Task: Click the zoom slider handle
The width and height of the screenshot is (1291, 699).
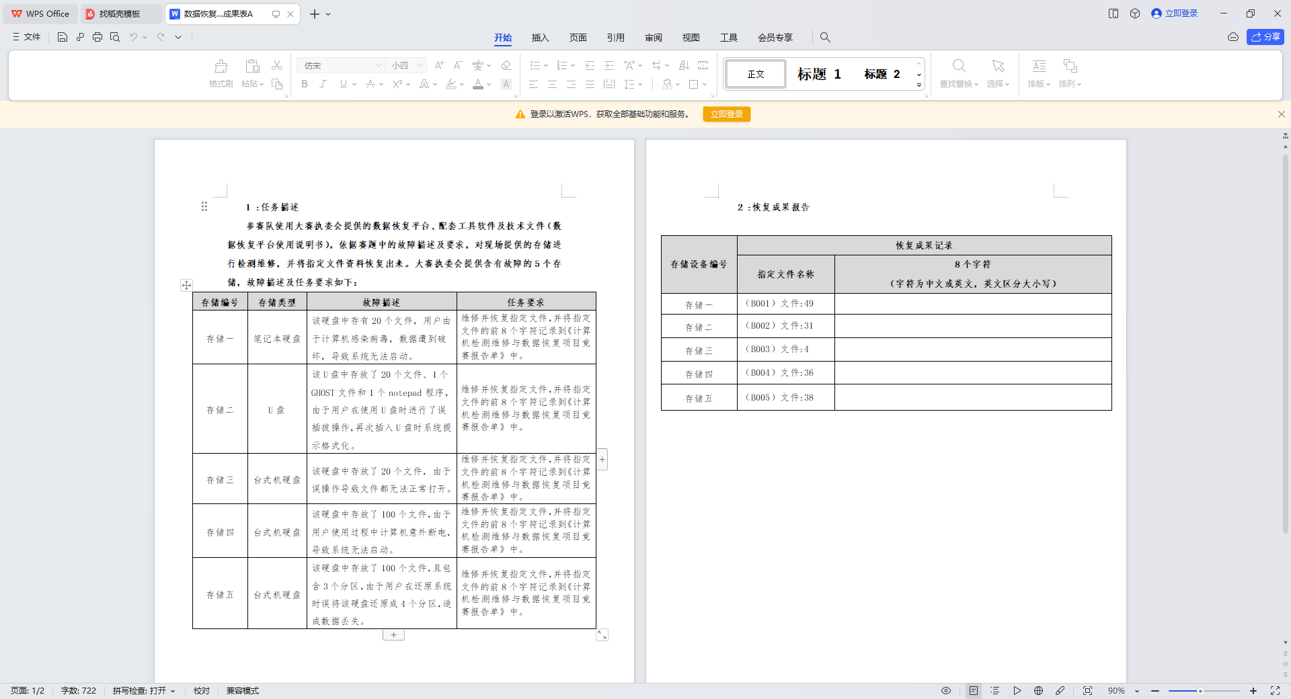Action: click(x=1200, y=691)
